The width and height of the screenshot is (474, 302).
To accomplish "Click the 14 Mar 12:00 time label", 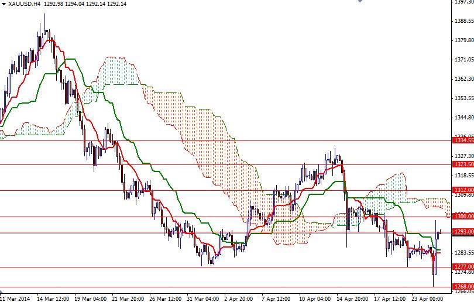I will pos(53,298).
